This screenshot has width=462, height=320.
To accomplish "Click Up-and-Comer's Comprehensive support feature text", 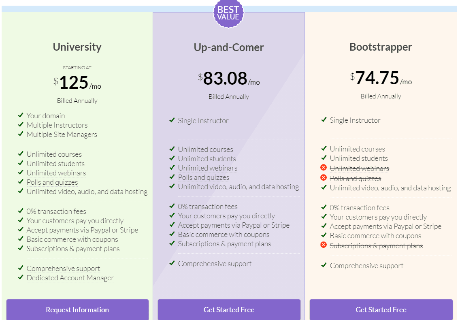I will (215, 264).
